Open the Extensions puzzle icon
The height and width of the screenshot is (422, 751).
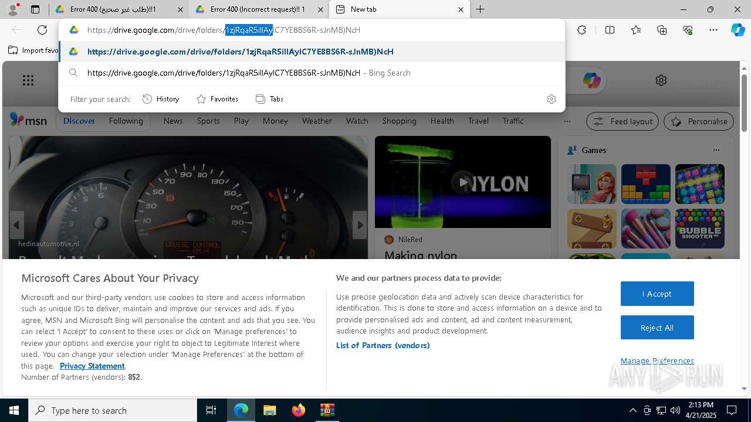tap(581, 30)
